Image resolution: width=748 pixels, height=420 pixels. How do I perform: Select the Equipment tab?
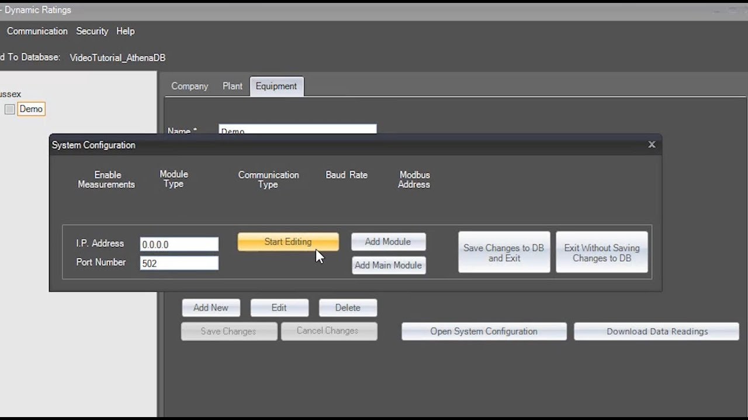[276, 86]
